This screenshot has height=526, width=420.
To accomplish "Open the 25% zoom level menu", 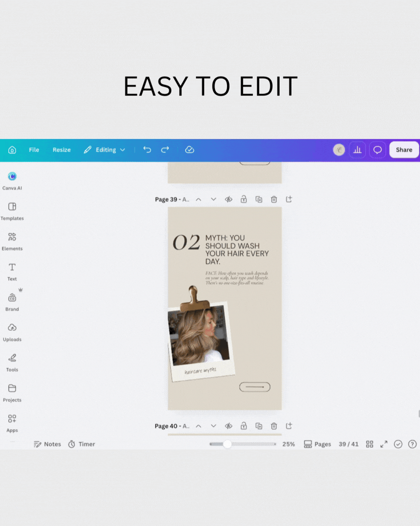I will coord(288,444).
